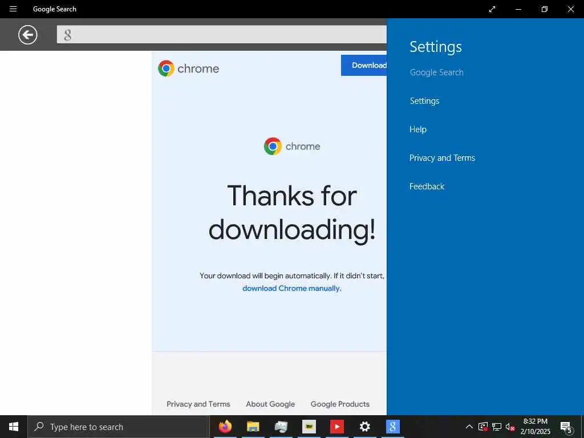Open File Explorer from the taskbar
This screenshot has width=584, height=438.
coord(253,427)
